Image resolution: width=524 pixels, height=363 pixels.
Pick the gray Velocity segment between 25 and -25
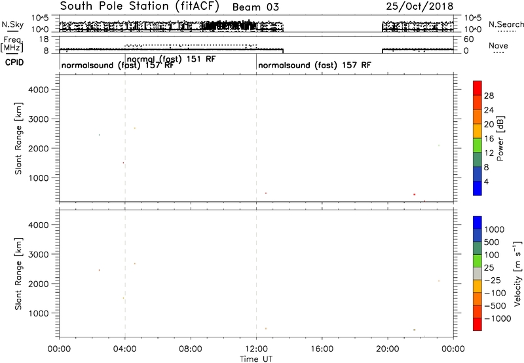(477, 273)
